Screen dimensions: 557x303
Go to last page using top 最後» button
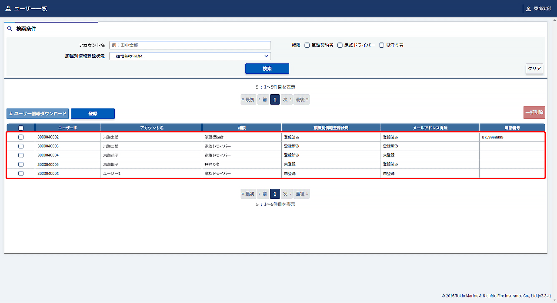pyautogui.click(x=302, y=100)
